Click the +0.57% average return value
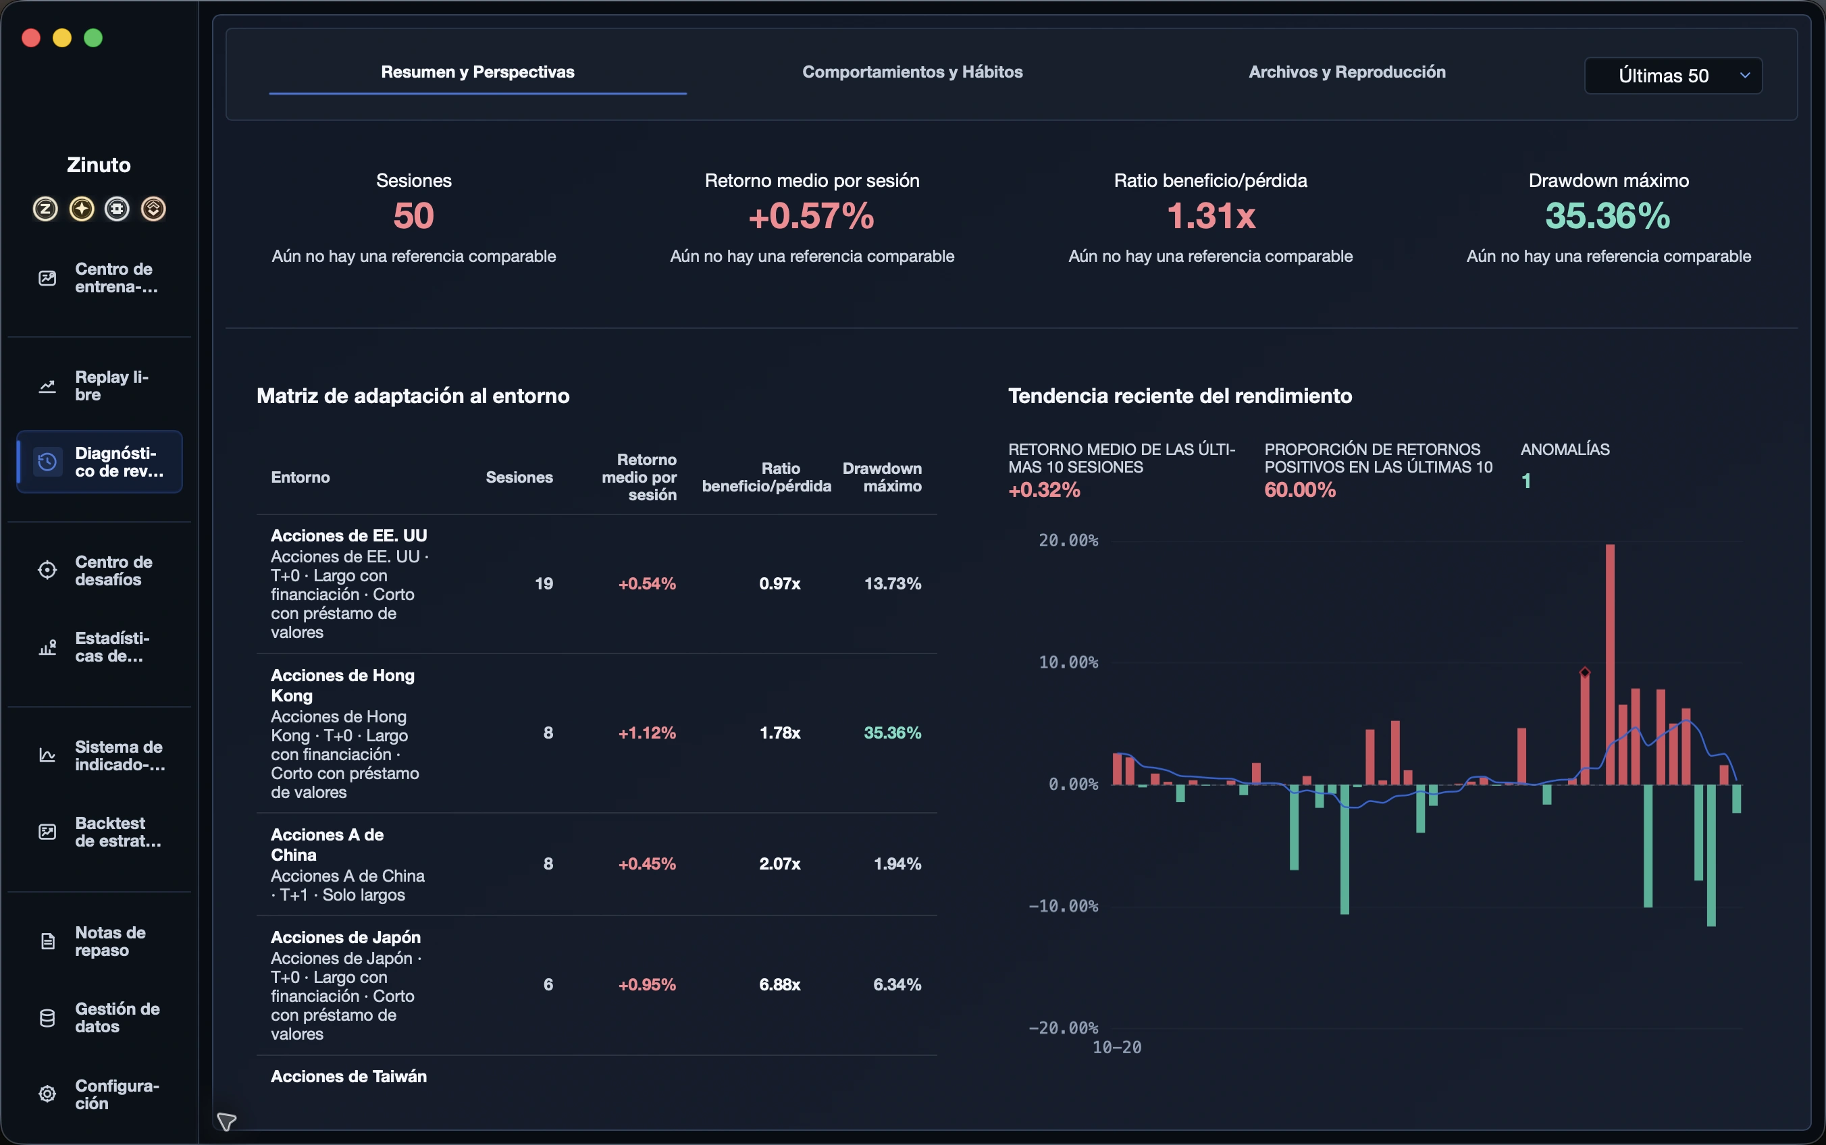Image resolution: width=1826 pixels, height=1145 pixels. (812, 216)
